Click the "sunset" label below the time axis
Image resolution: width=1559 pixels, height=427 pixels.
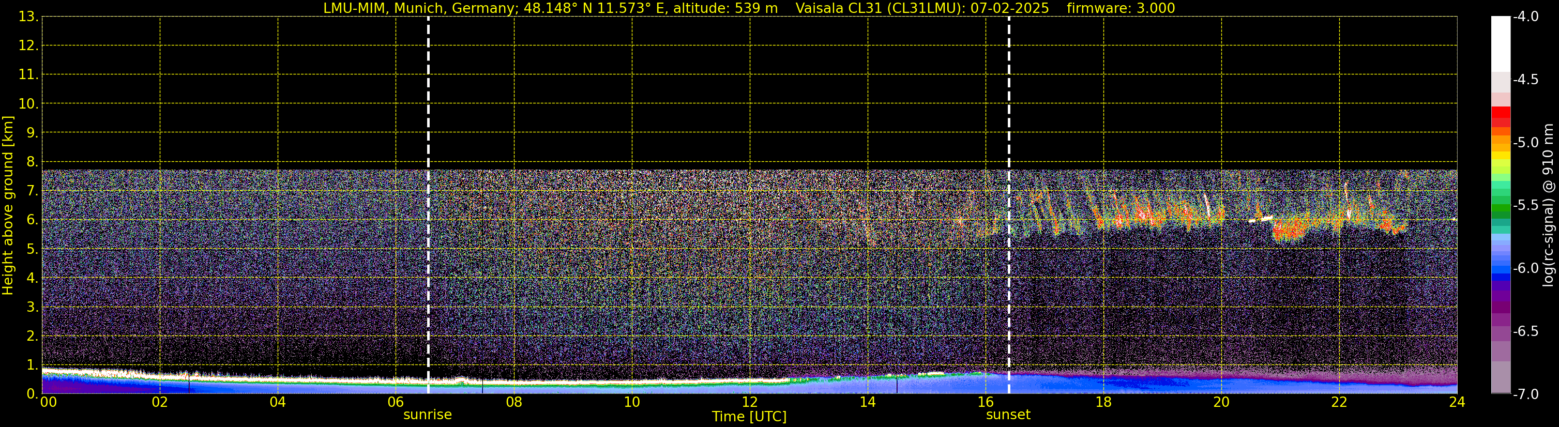1008,415
